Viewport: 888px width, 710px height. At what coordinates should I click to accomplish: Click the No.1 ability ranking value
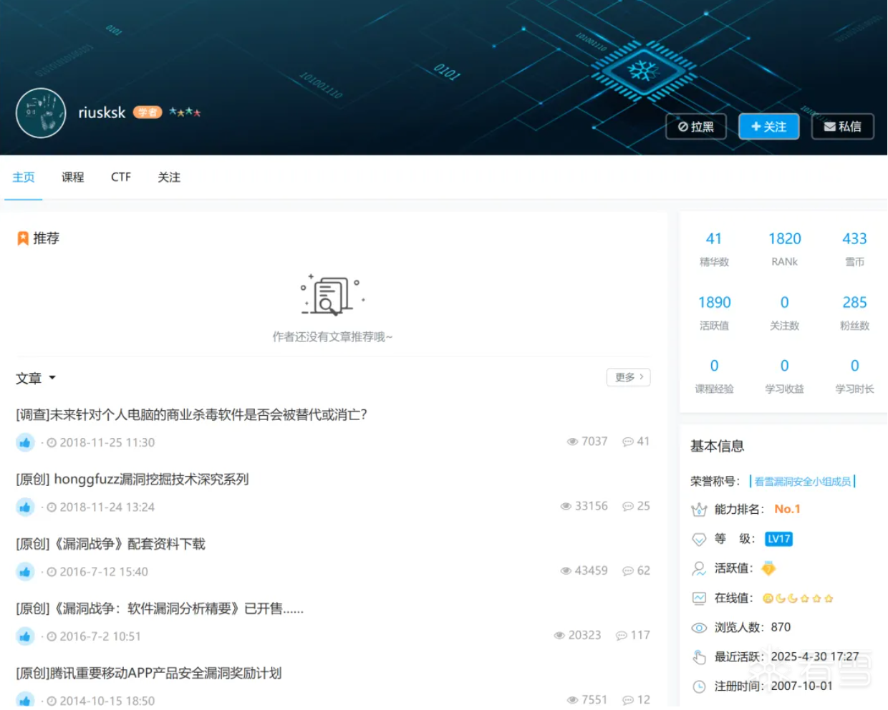click(788, 509)
